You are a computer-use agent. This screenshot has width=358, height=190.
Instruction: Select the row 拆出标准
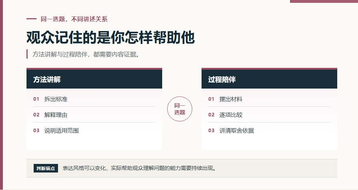pyautogui.click(x=94, y=99)
